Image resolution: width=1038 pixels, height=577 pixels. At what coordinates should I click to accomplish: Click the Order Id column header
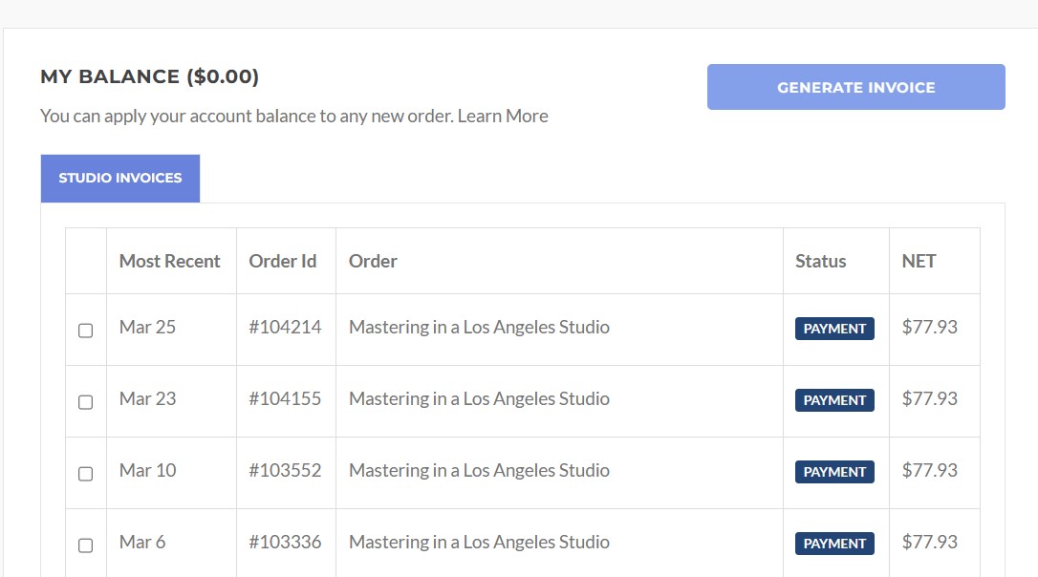click(282, 261)
